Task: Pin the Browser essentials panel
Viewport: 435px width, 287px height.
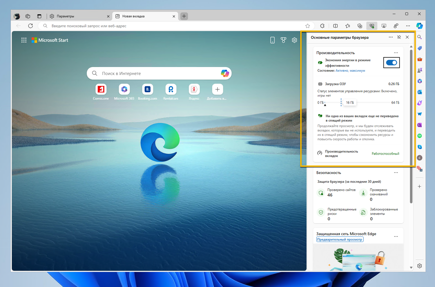Action: tap(399, 37)
